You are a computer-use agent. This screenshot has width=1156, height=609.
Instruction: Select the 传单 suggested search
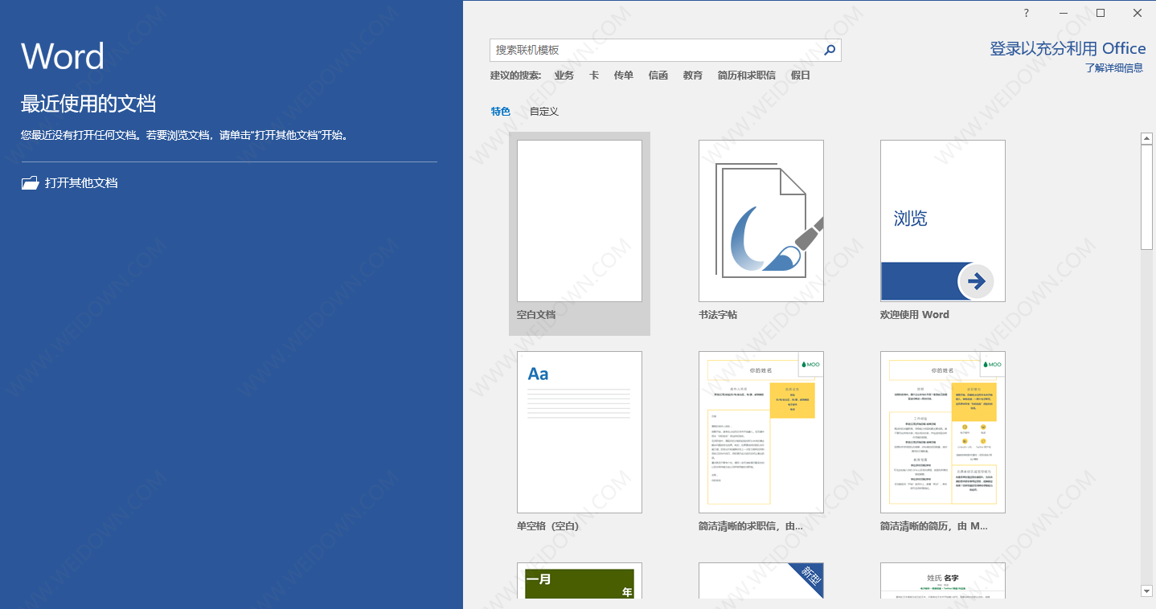click(624, 76)
